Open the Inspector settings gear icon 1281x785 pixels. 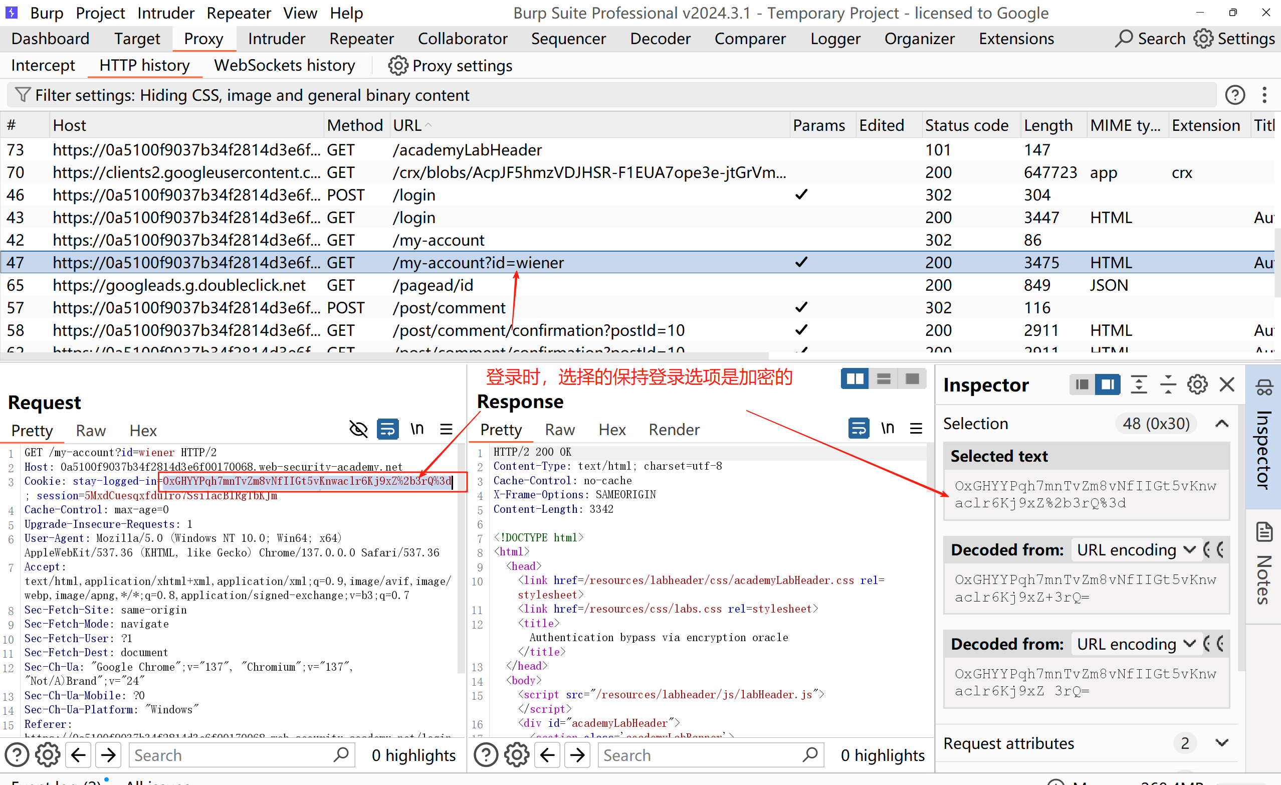click(x=1197, y=384)
